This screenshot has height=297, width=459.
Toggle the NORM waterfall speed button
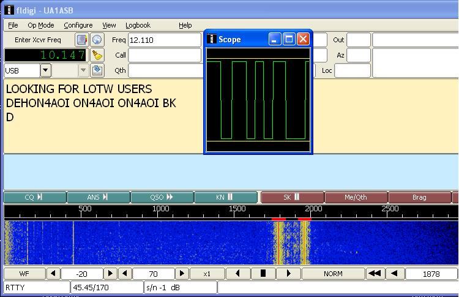[332, 274]
